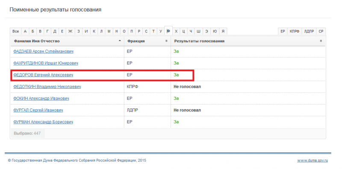Visit the www.duma.gov.ru footer link
The width and height of the screenshot is (342, 169).
pyautogui.click(x=313, y=160)
